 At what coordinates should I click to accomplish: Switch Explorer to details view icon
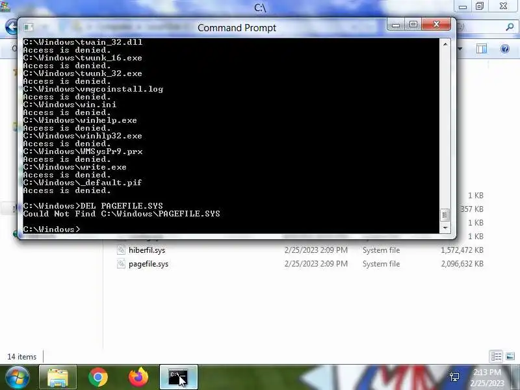496,356
